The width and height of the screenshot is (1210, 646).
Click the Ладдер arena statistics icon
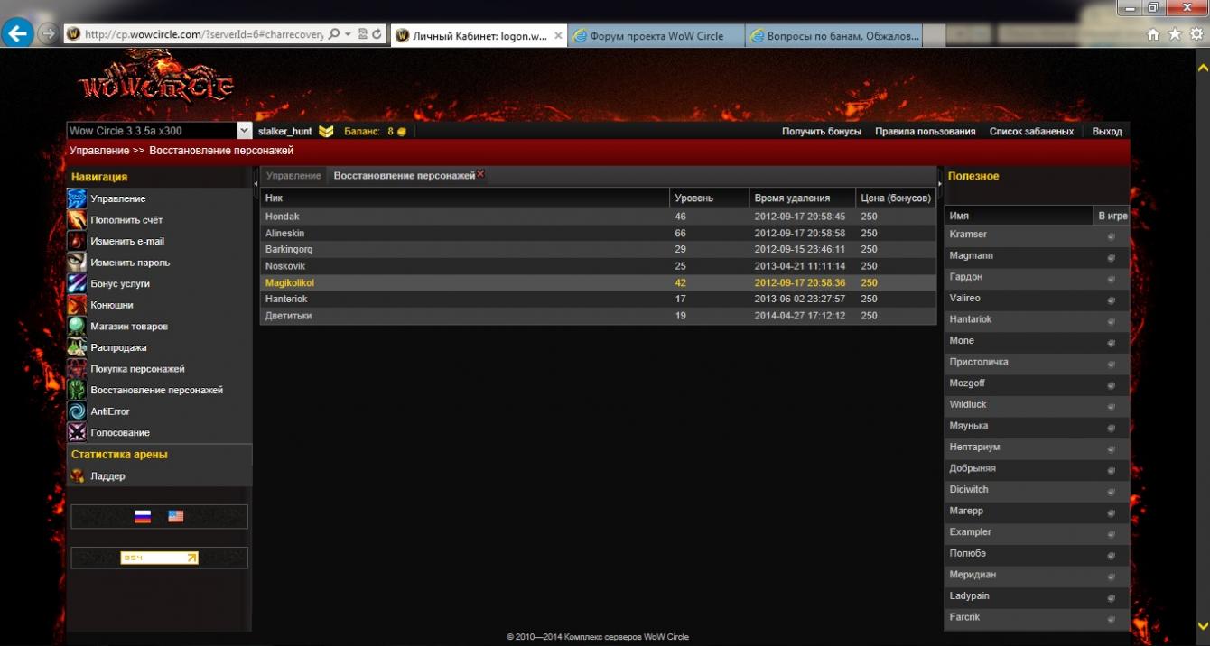coord(78,476)
